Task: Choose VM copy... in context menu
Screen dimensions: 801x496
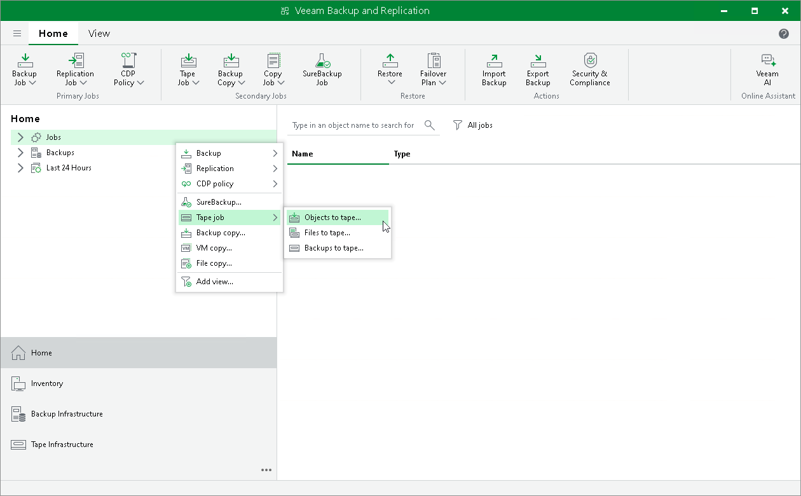Action: [x=229, y=248]
